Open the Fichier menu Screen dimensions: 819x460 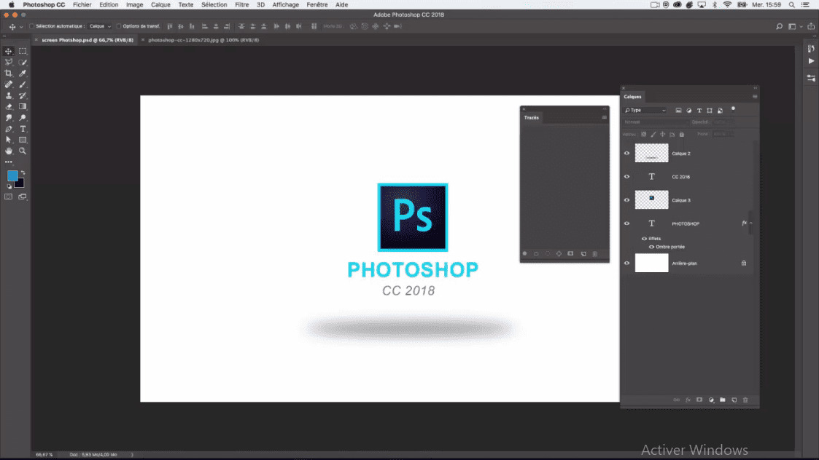[82, 4]
